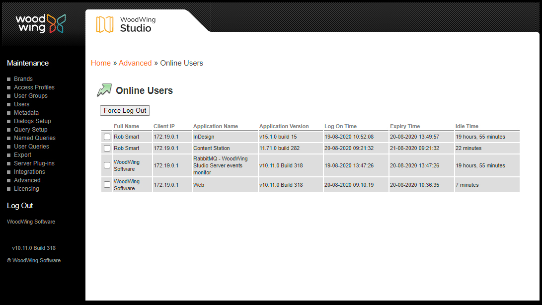Click the © WoodWing Software copyright text
The image size is (542, 305).
34,260
